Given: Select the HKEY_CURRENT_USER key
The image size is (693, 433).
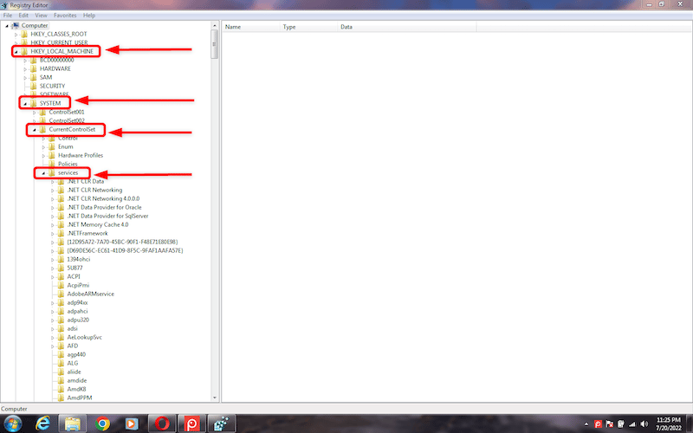Looking at the screenshot, I should click(59, 42).
